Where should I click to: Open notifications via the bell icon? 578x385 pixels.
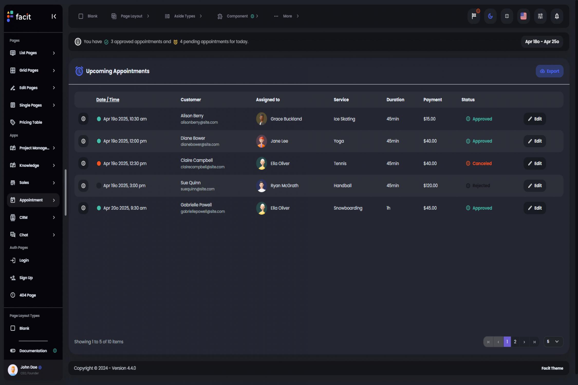[557, 16]
